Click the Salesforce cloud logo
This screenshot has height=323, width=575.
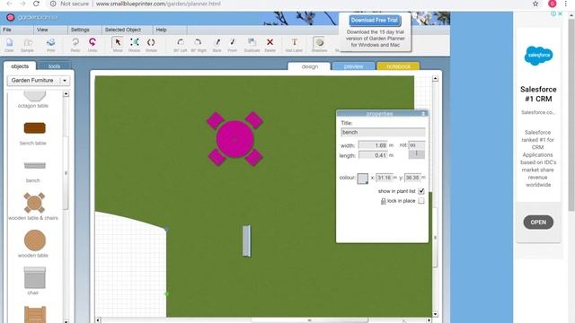(538, 56)
